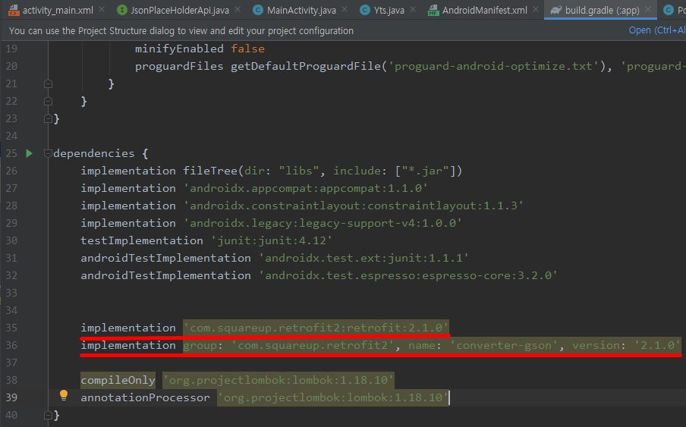
Task: Click the constraintlayout:1.1.3 dependency string
Action: [x=353, y=206]
